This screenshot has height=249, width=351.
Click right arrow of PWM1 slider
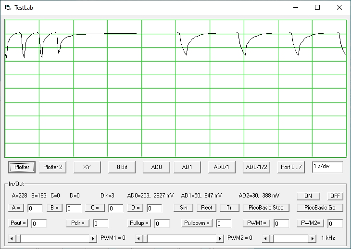coord(94,238)
